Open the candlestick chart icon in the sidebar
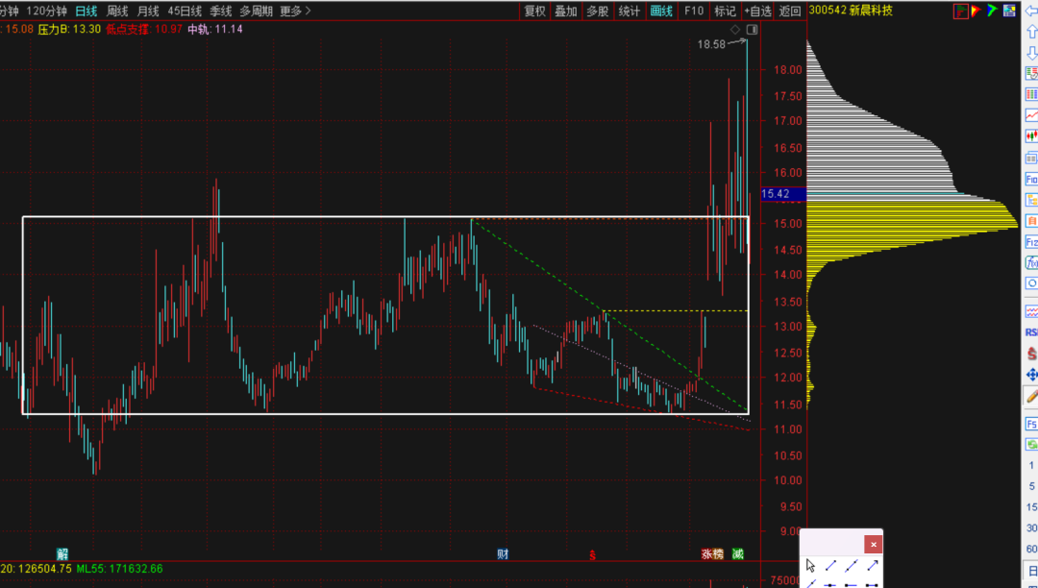 point(1031,136)
